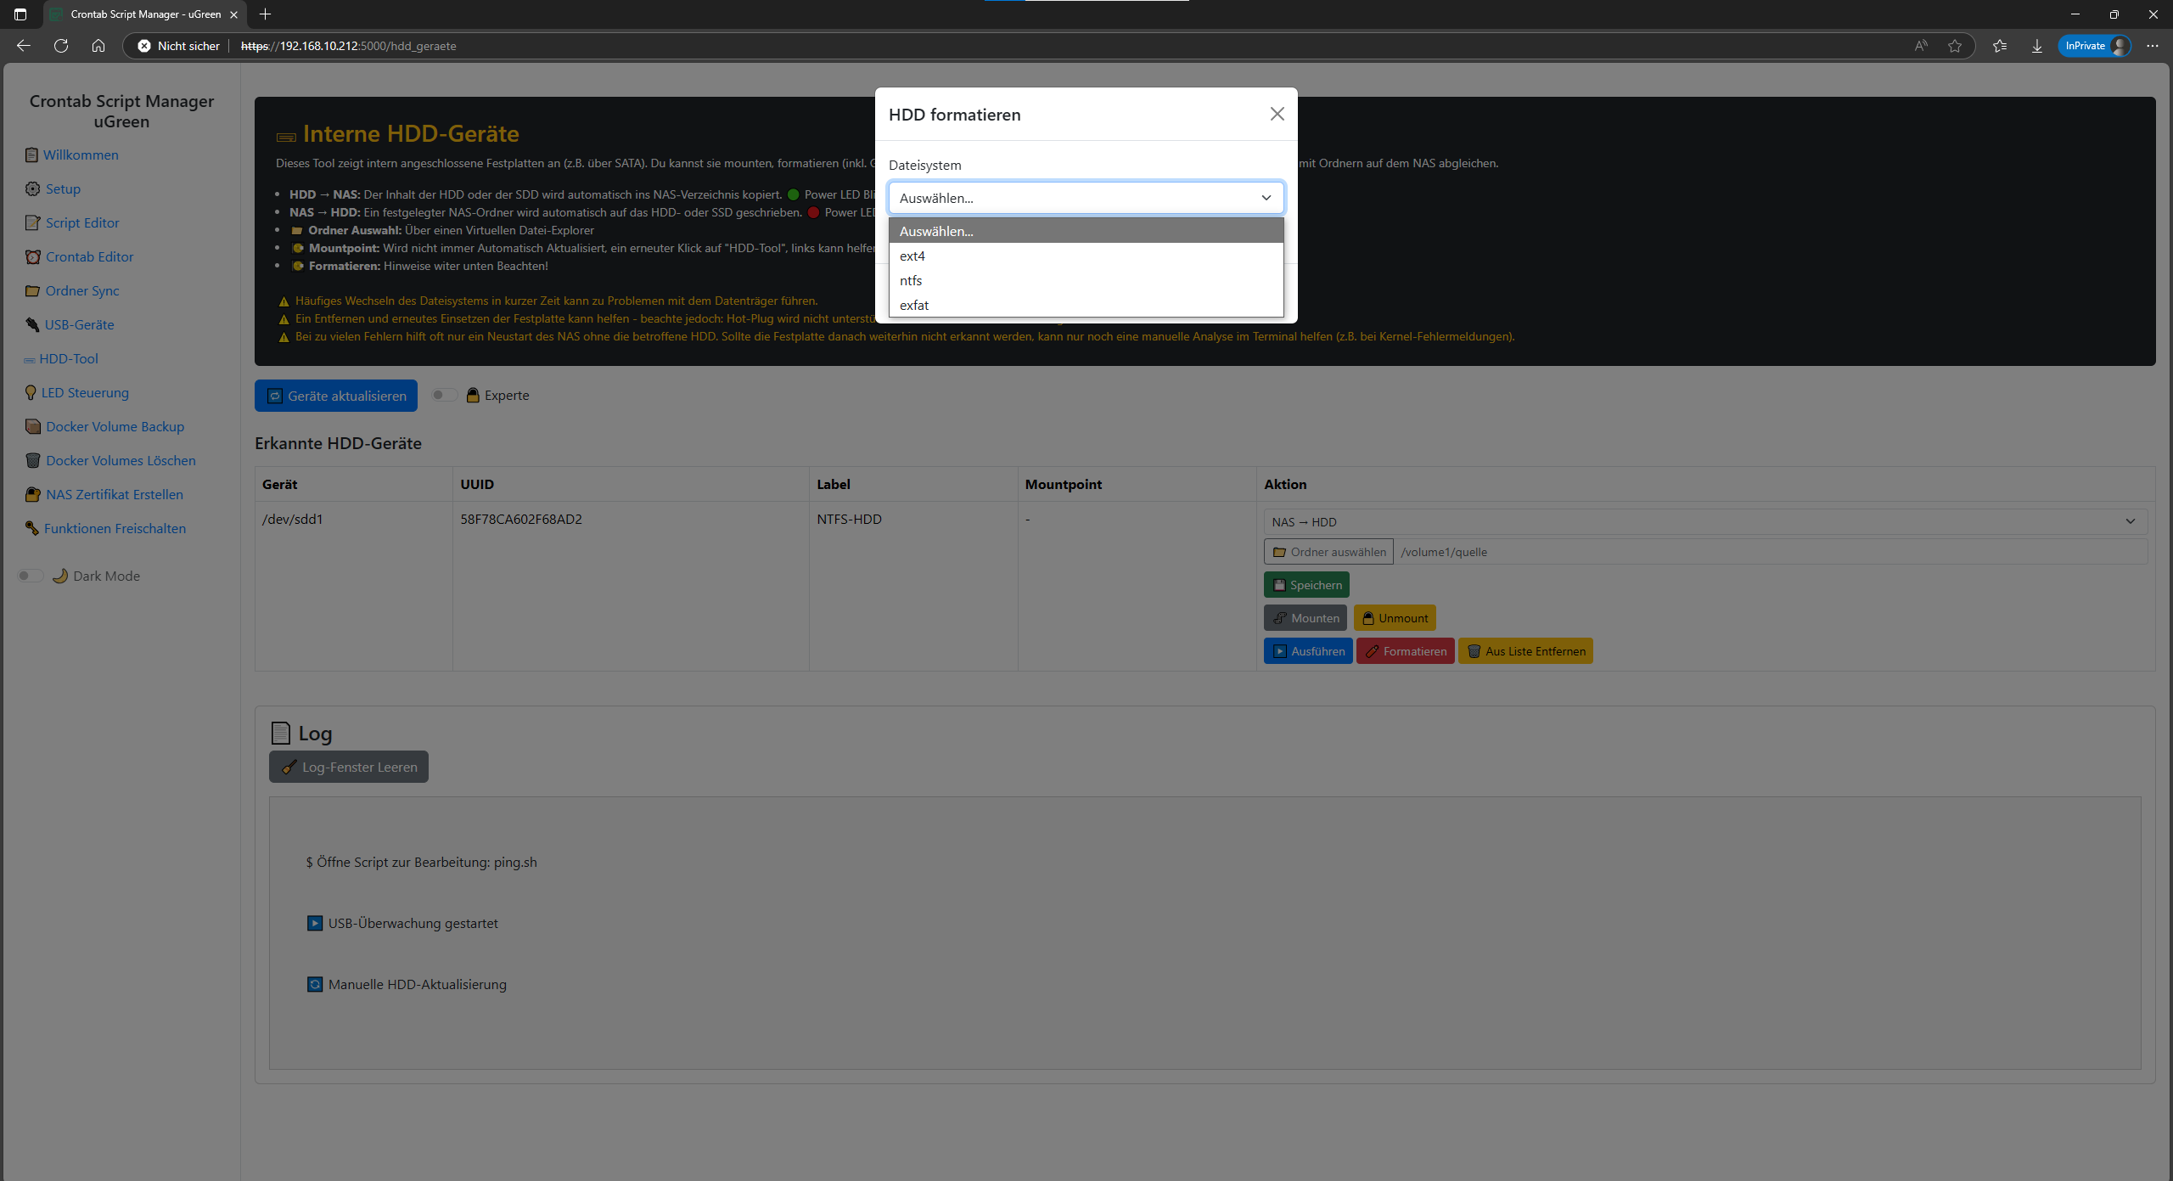Click the Funktionen Freischalten key icon
The height and width of the screenshot is (1181, 2173).
click(x=31, y=528)
